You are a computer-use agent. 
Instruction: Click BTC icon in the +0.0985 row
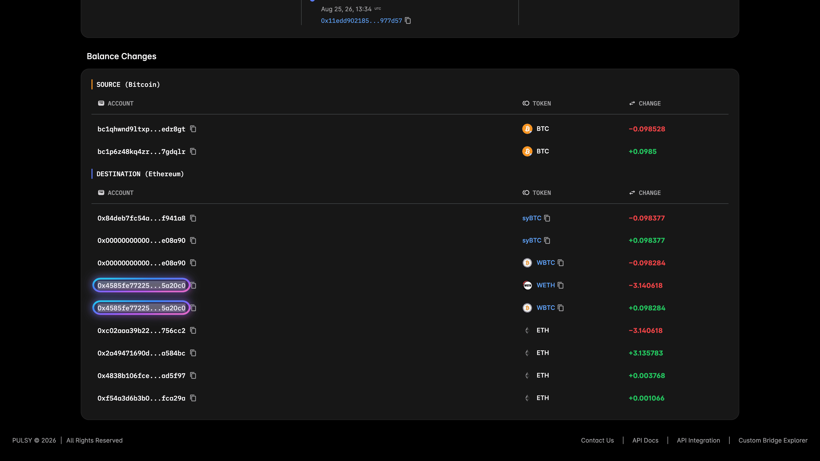click(527, 151)
